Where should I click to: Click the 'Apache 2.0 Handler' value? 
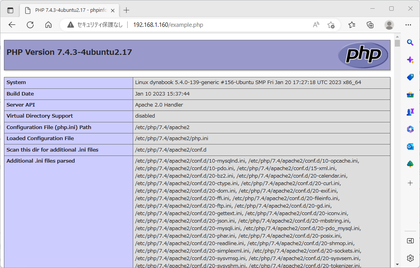[x=159, y=105]
